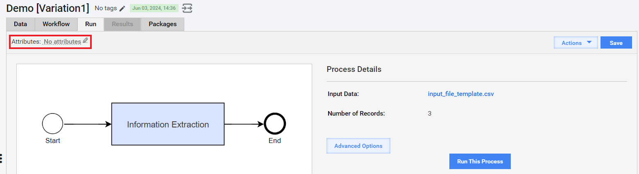Click the No attributes editable text
639x174 pixels.
click(x=62, y=42)
